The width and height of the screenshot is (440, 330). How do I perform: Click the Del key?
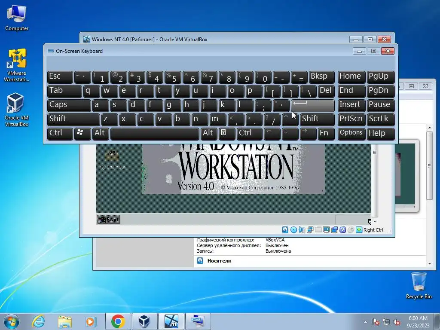pos(326,91)
